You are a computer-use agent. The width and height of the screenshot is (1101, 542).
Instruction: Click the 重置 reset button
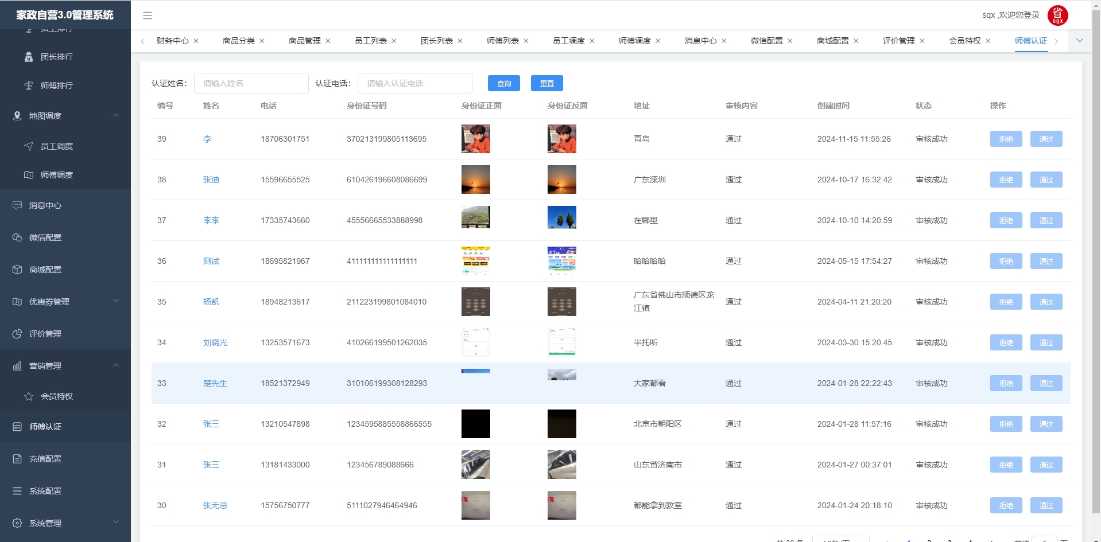tap(546, 83)
